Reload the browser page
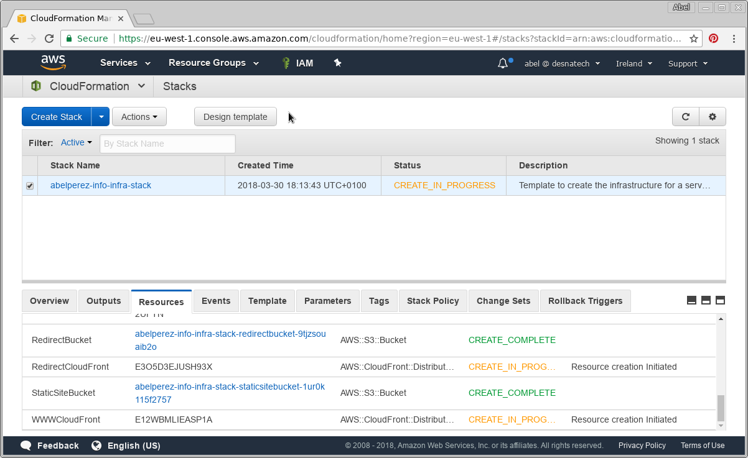Image resolution: width=748 pixels, height=458 pixels. (49, 39)
